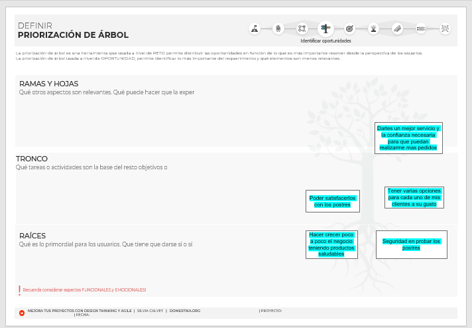Click the intro paragraph line mentioning OPORTUNIDAD
Viewport: 472px width, 328px height.
178,58
